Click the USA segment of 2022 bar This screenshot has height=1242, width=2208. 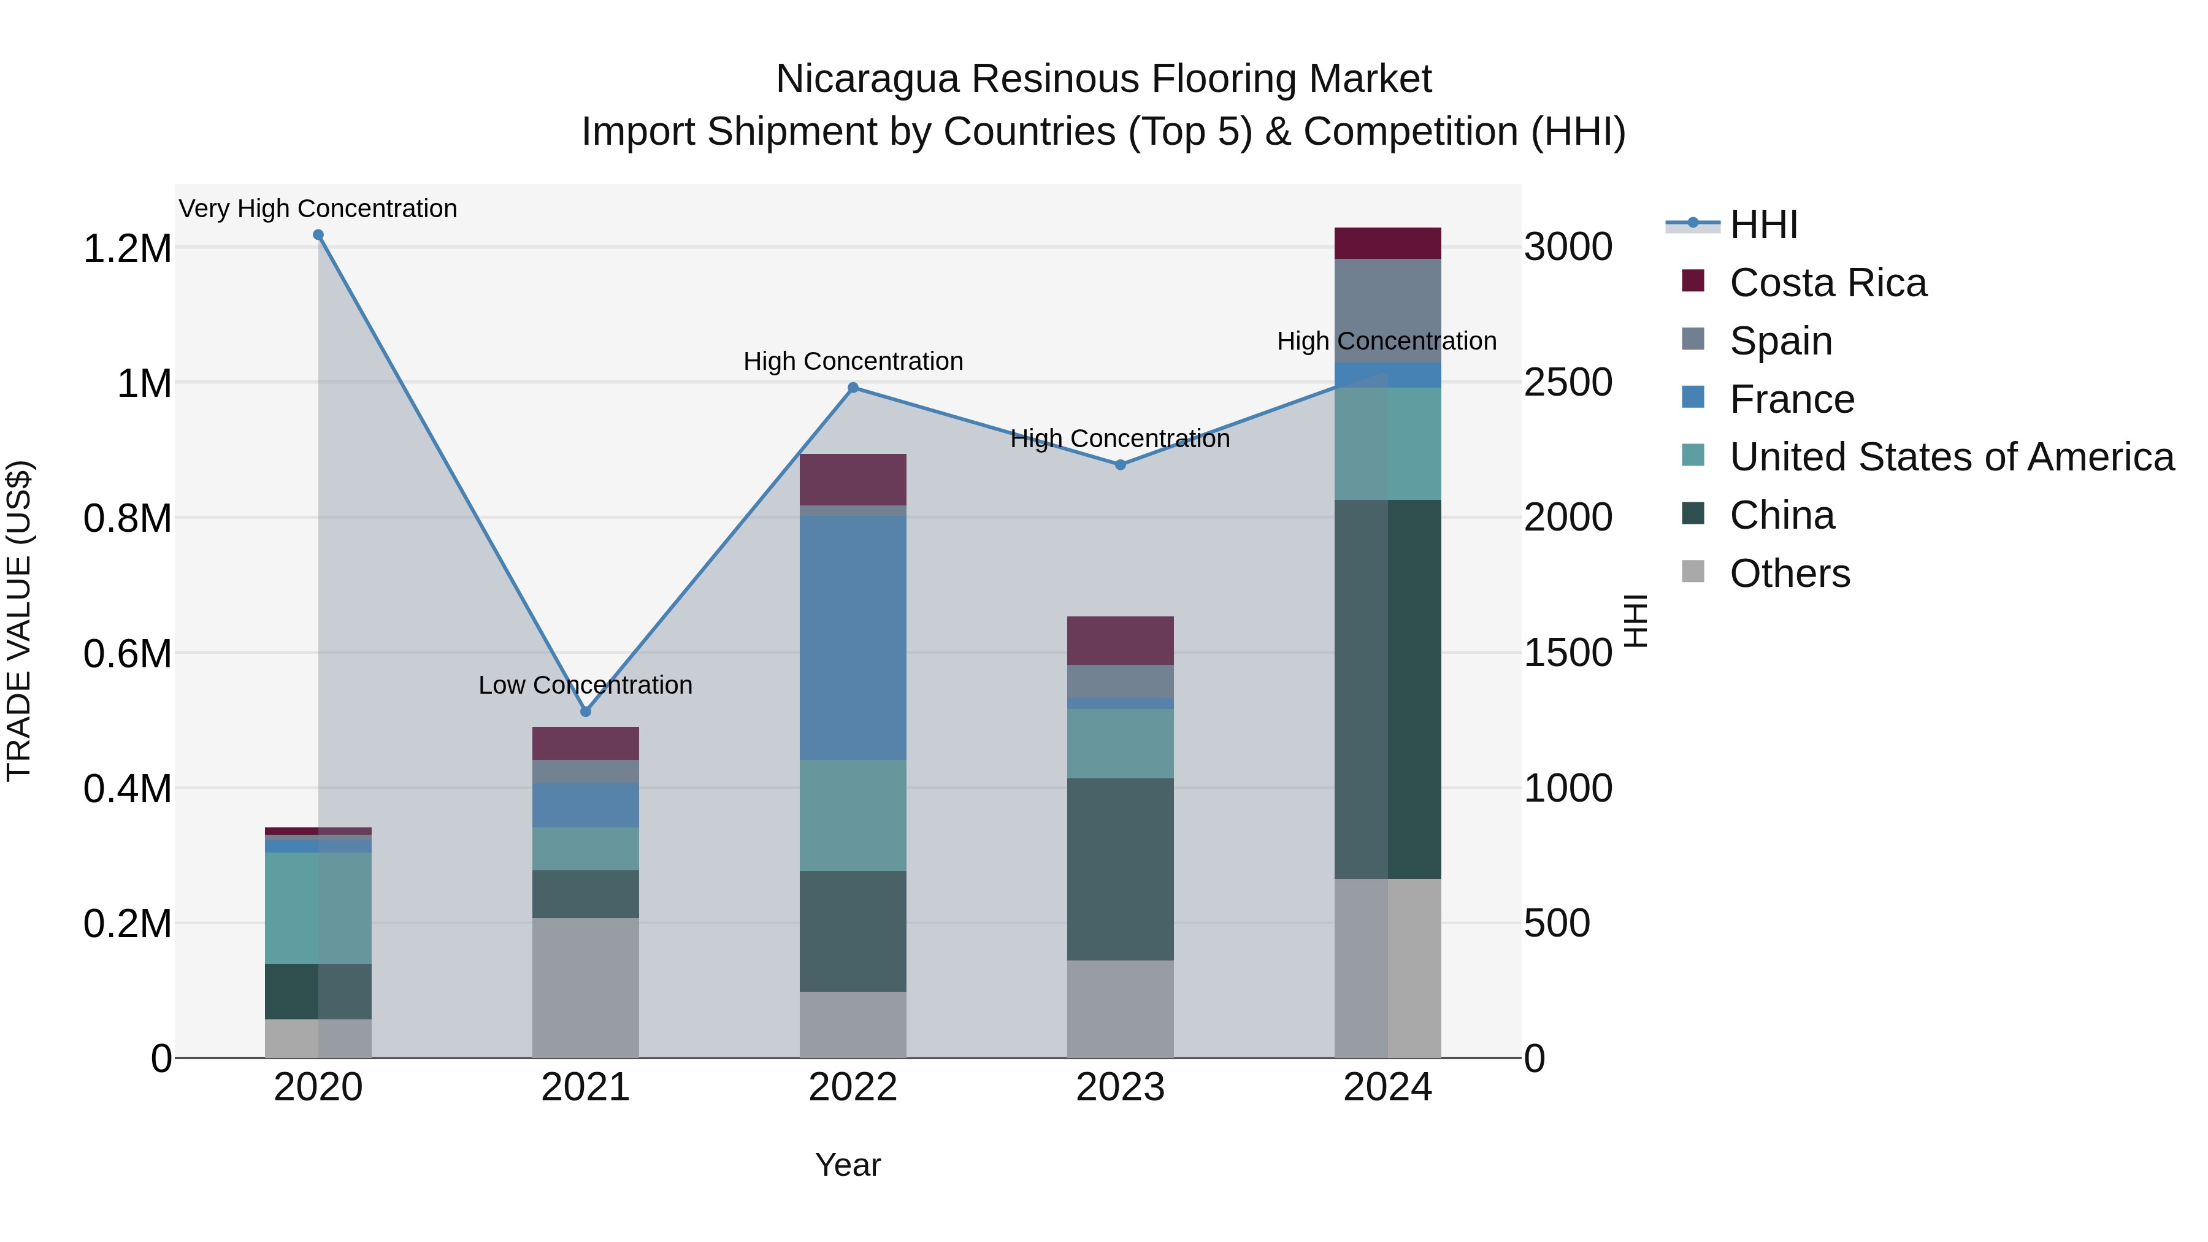[853, 815]
